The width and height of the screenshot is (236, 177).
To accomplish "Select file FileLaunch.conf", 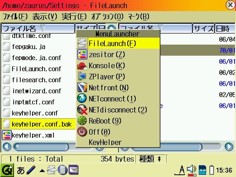I will coord(37,69).
